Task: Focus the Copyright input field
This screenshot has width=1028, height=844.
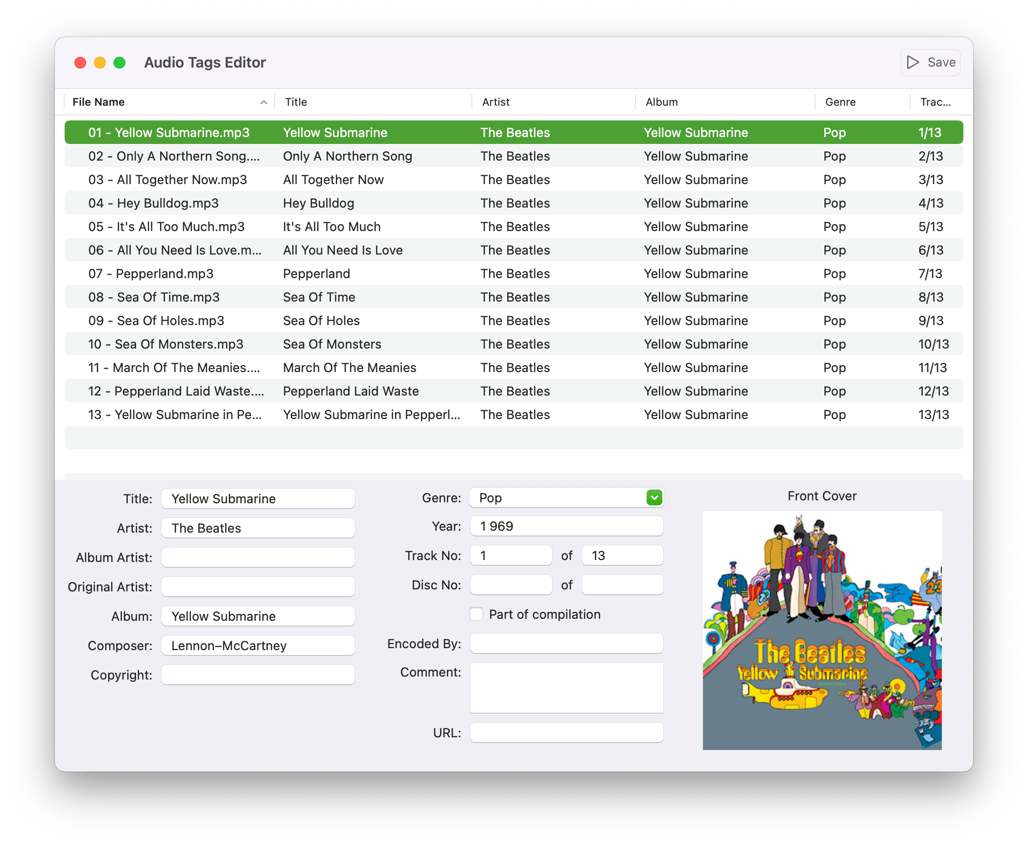Action: (258, 675)
